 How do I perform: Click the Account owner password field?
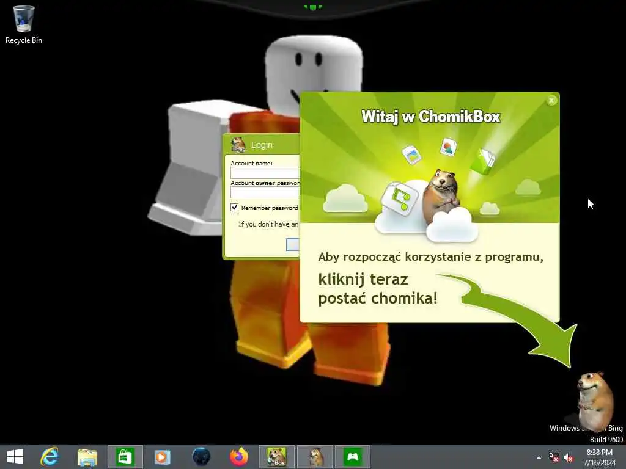[x=265, y=192]
